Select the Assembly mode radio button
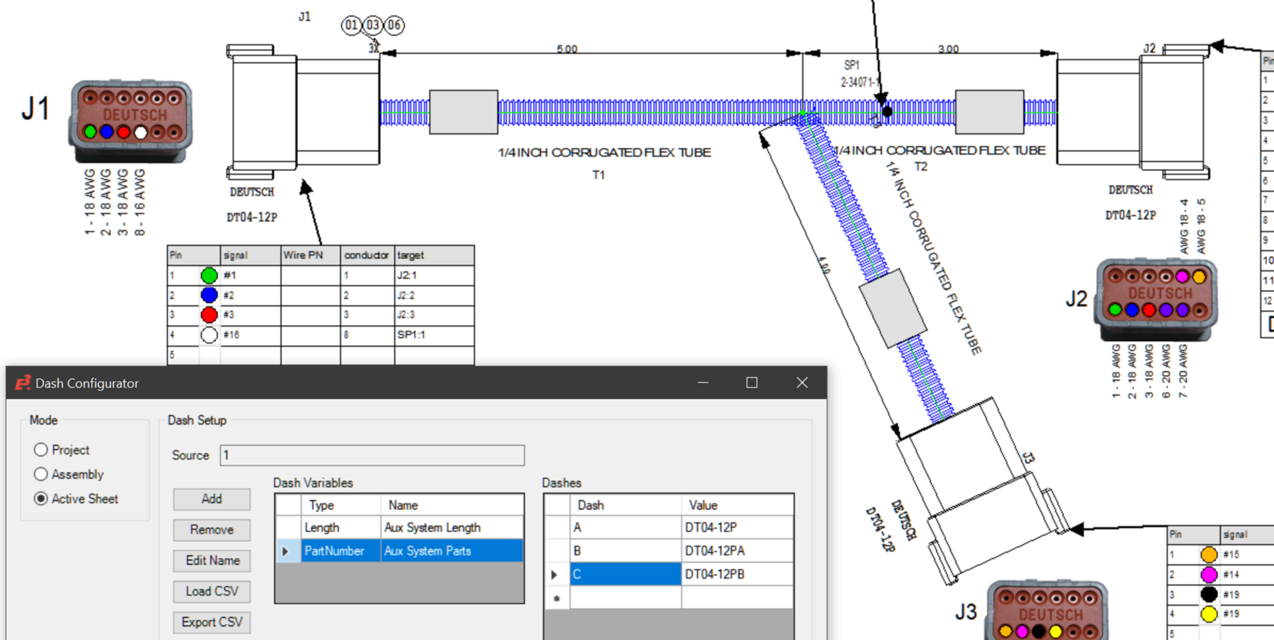Viewport: 1274px width, 640px height. (x=41, y=474)
